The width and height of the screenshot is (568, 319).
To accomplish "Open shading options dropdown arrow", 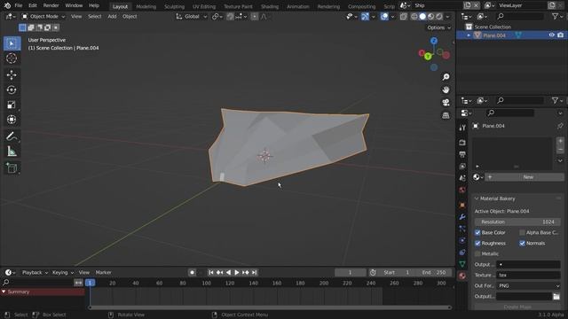I will coord(447,17).
